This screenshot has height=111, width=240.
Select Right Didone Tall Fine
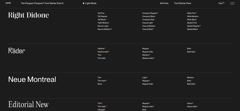(x=101, y=13)
